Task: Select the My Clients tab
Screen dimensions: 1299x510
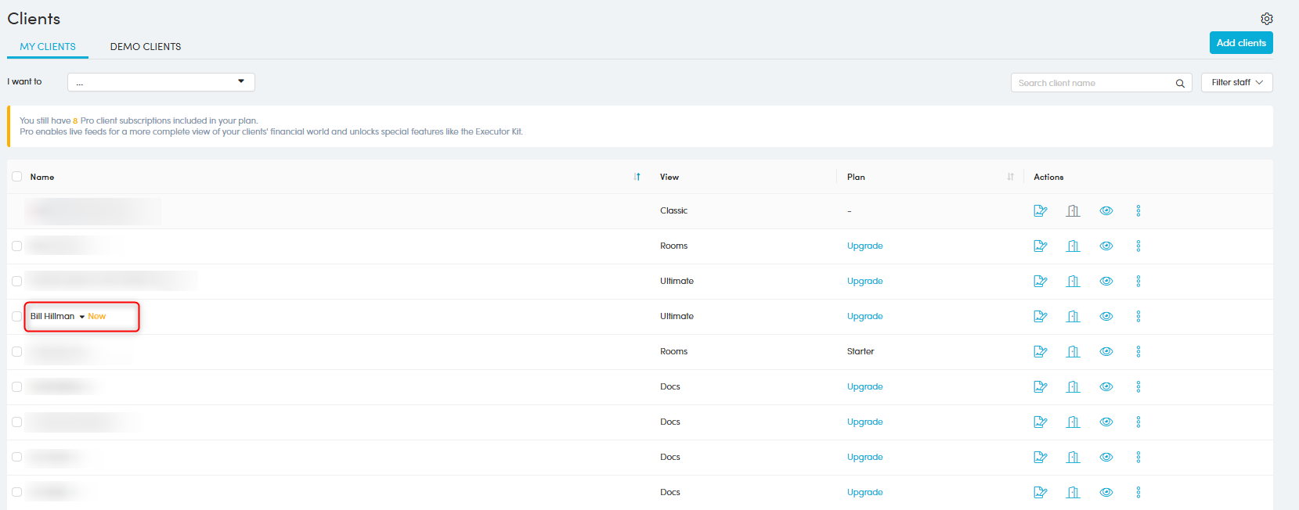Action: pyautogui.click(x=48, y=47)
